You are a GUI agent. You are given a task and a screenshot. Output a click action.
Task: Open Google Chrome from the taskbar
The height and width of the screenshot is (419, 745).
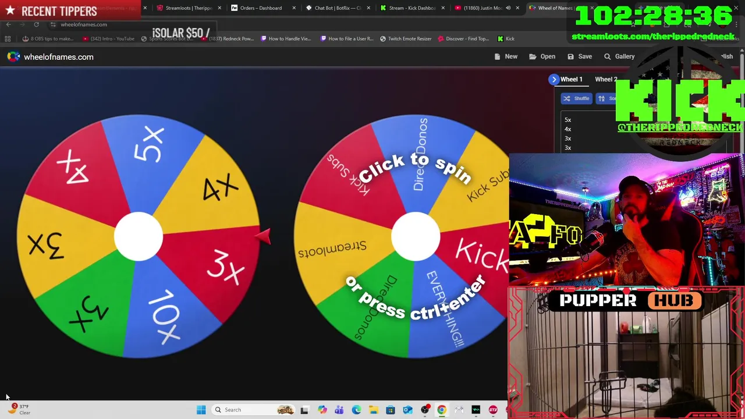(442, 410)
